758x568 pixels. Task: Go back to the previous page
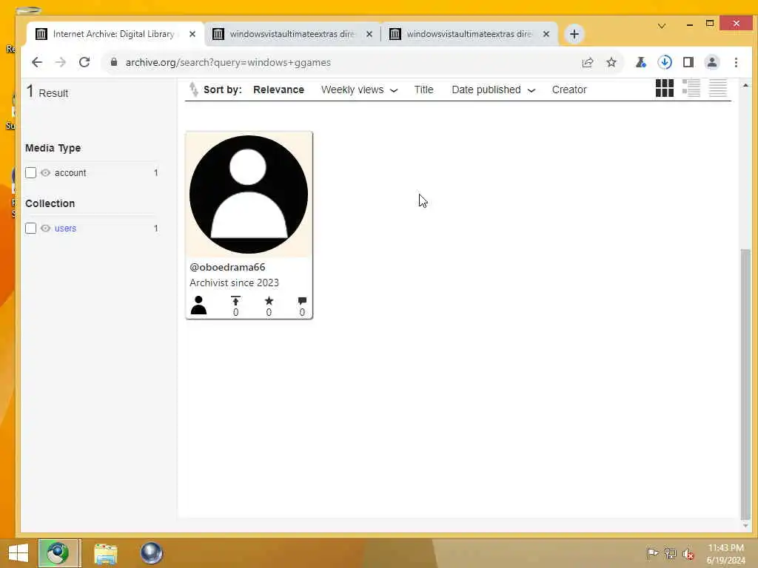click(37, 62)
